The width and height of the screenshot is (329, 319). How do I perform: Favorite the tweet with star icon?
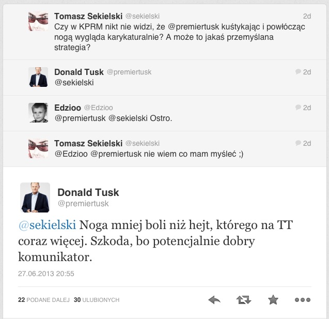[273, 300]
